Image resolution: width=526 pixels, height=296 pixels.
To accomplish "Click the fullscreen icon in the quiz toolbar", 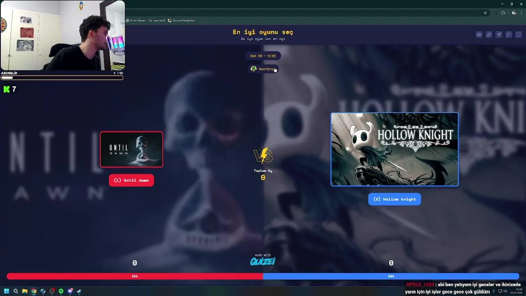I will (519, 35).
